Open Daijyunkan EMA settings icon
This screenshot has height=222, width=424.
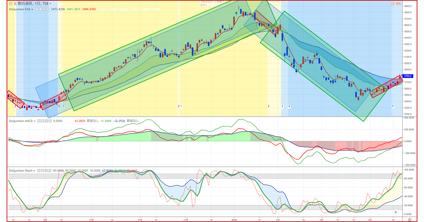40,9
